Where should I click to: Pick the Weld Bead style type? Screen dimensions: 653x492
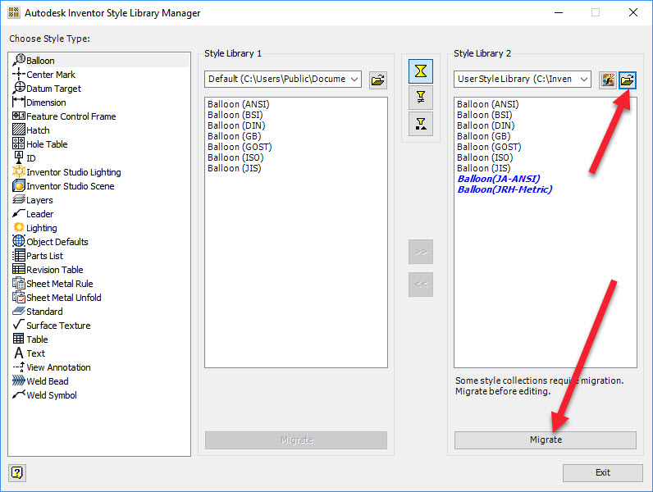40,381
